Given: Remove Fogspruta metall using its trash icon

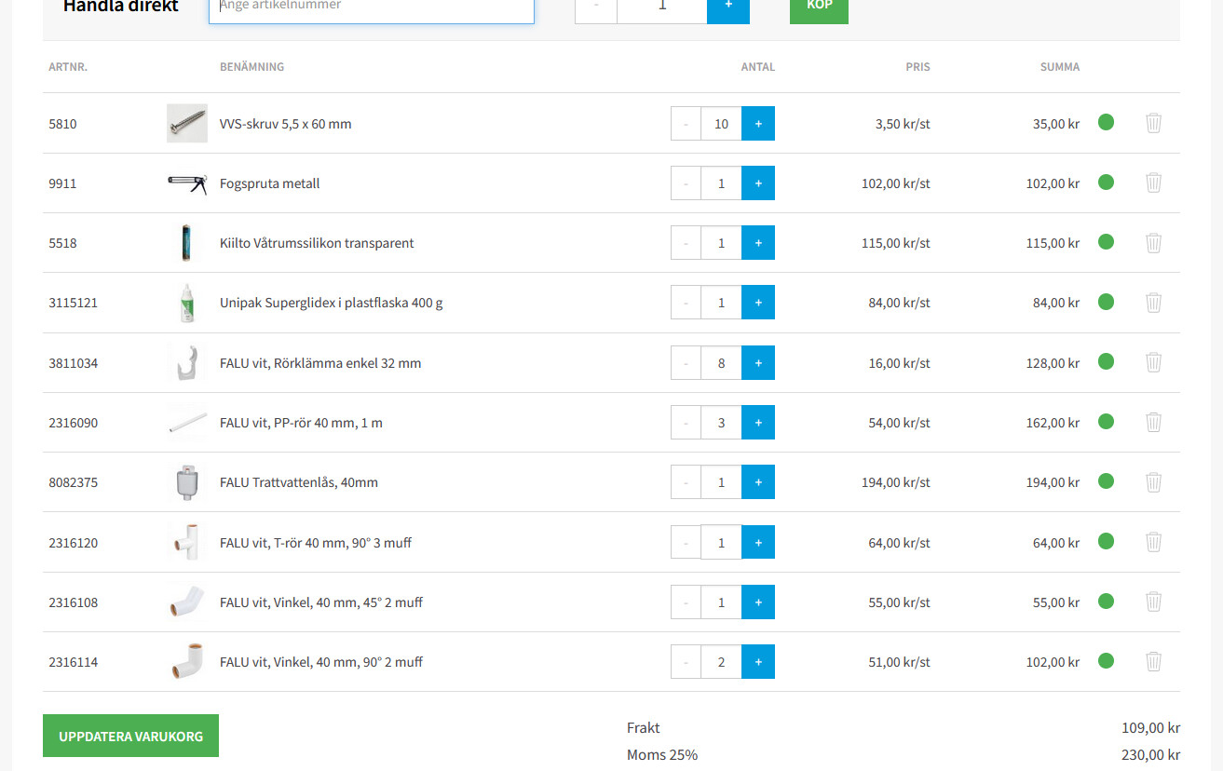Looking at the screenshot, I should coord(1153,183).
